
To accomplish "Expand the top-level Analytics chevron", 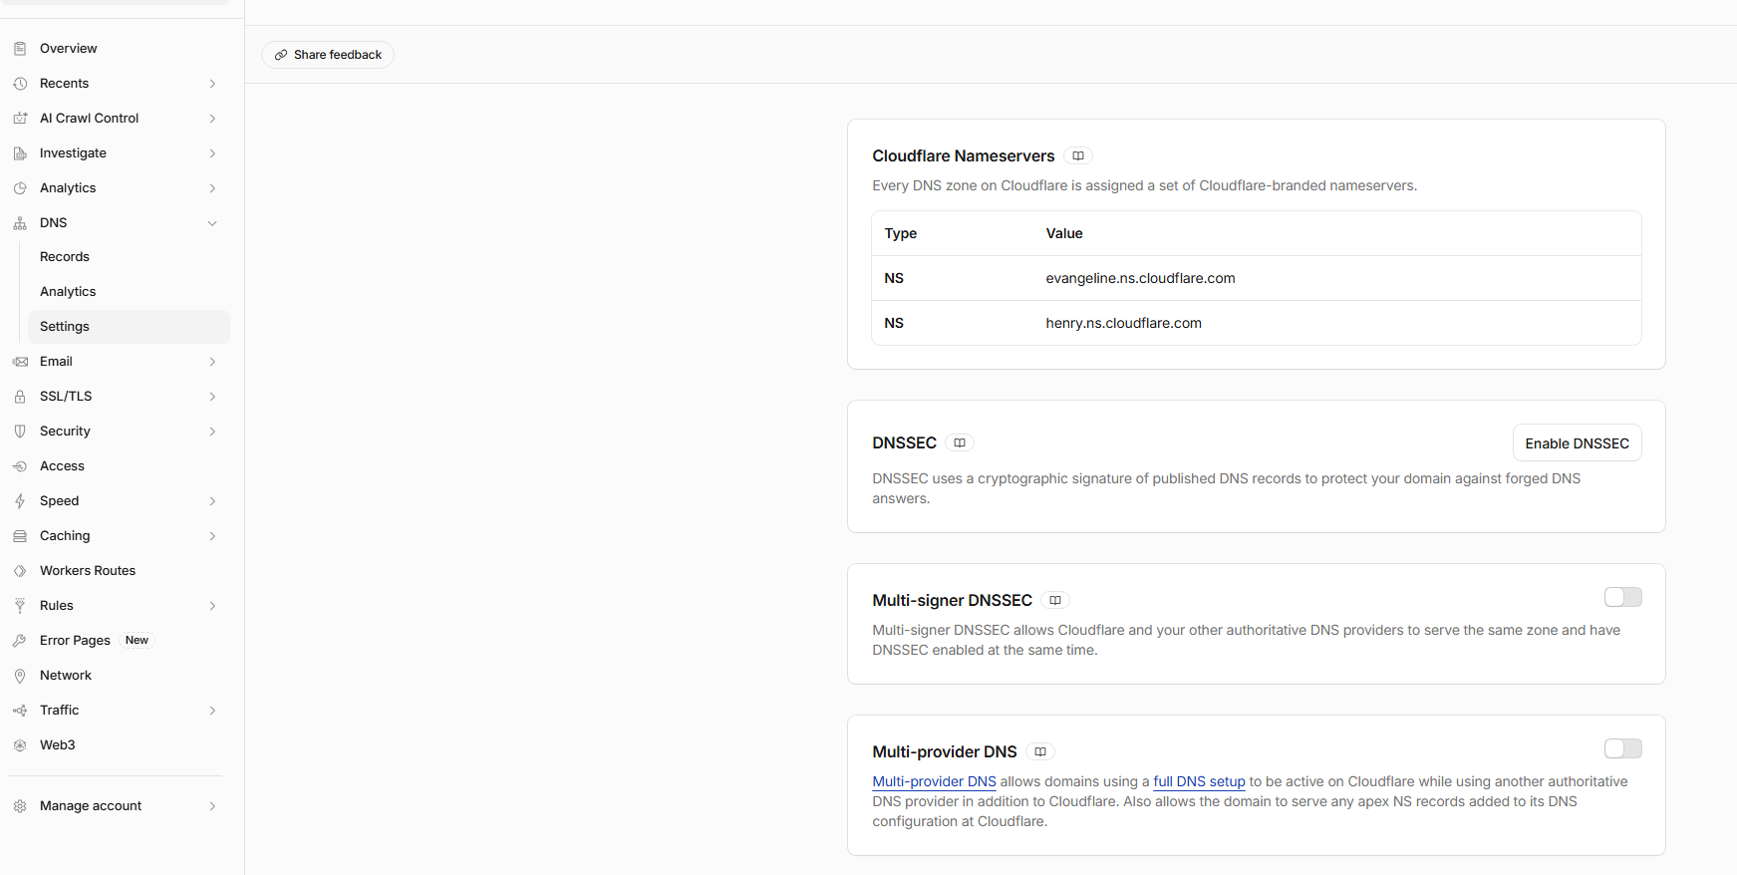I will pos(212,188).
